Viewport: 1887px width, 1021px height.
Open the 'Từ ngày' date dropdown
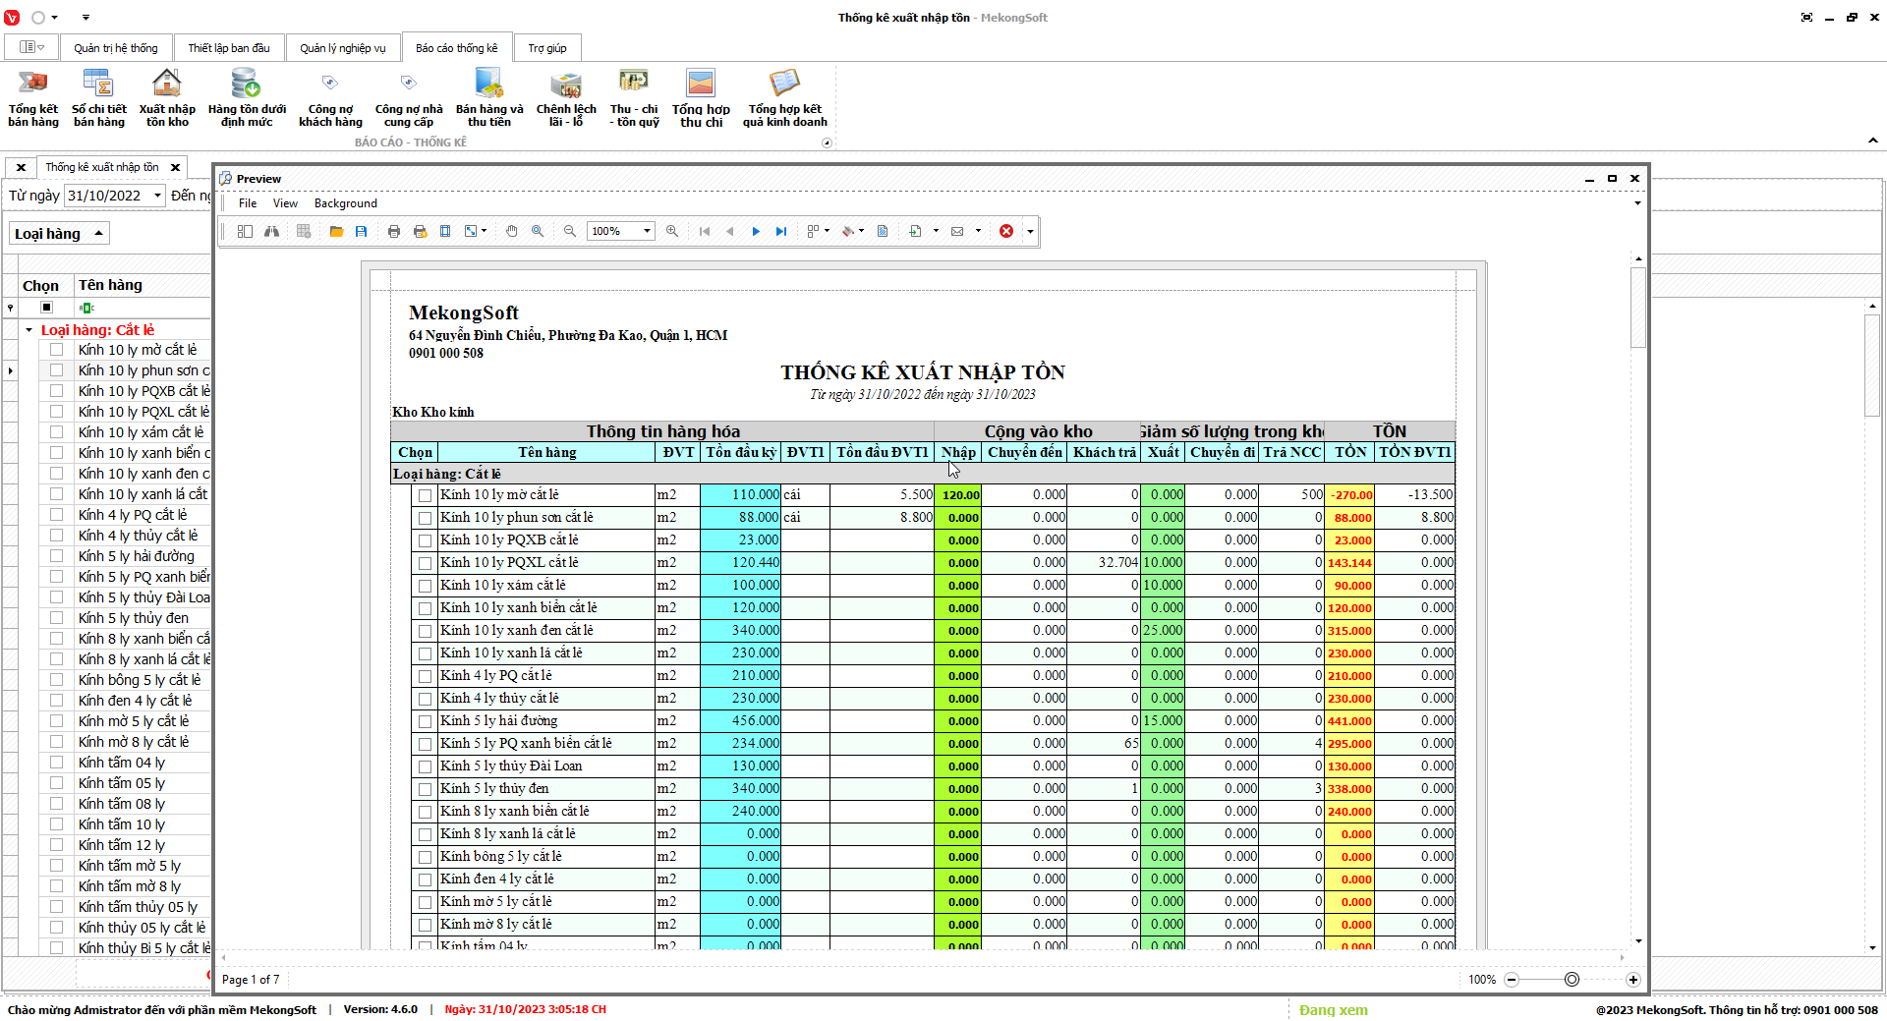(157, 196)
